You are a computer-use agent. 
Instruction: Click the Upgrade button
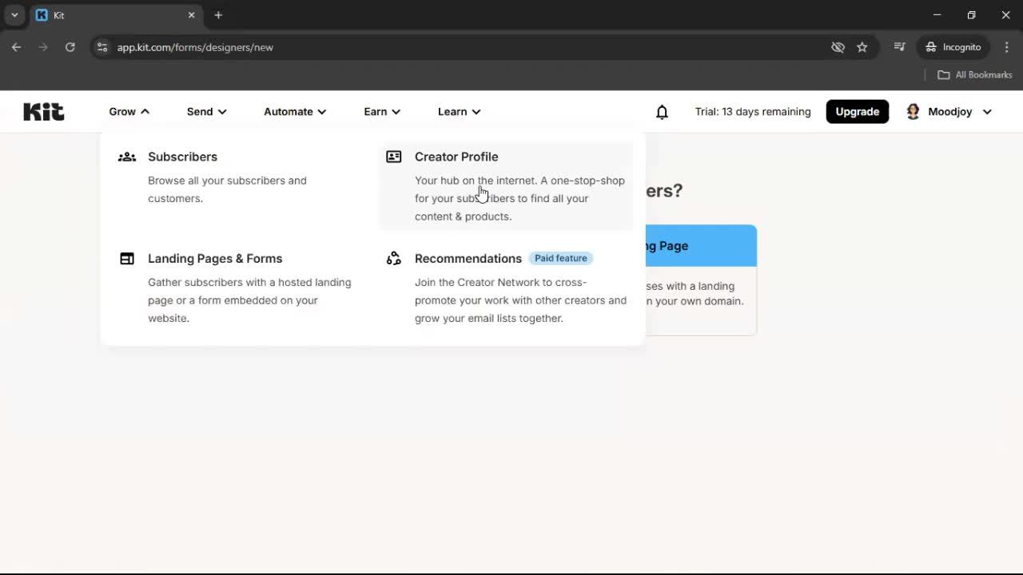tap(857, 111)
